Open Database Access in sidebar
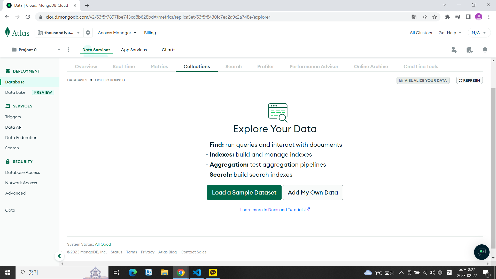 coord(22,172)
